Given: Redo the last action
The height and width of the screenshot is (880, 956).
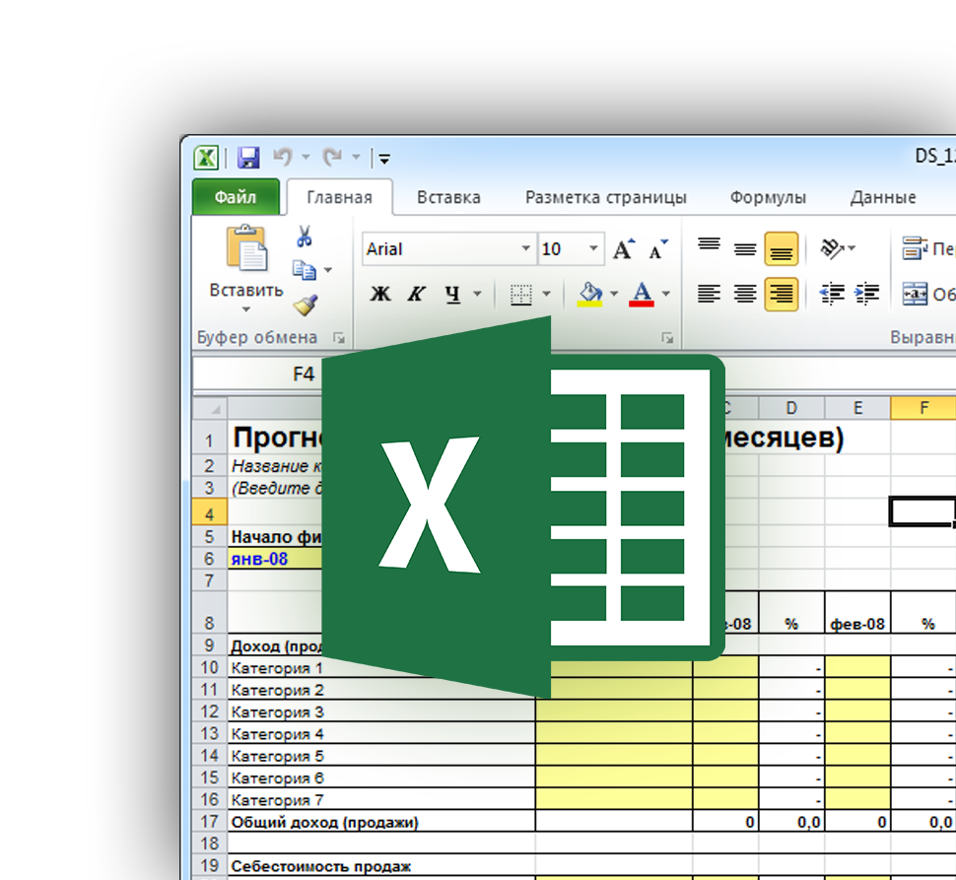Looking at the screenshot, I should pyautogui.click(x=332, y=158).
